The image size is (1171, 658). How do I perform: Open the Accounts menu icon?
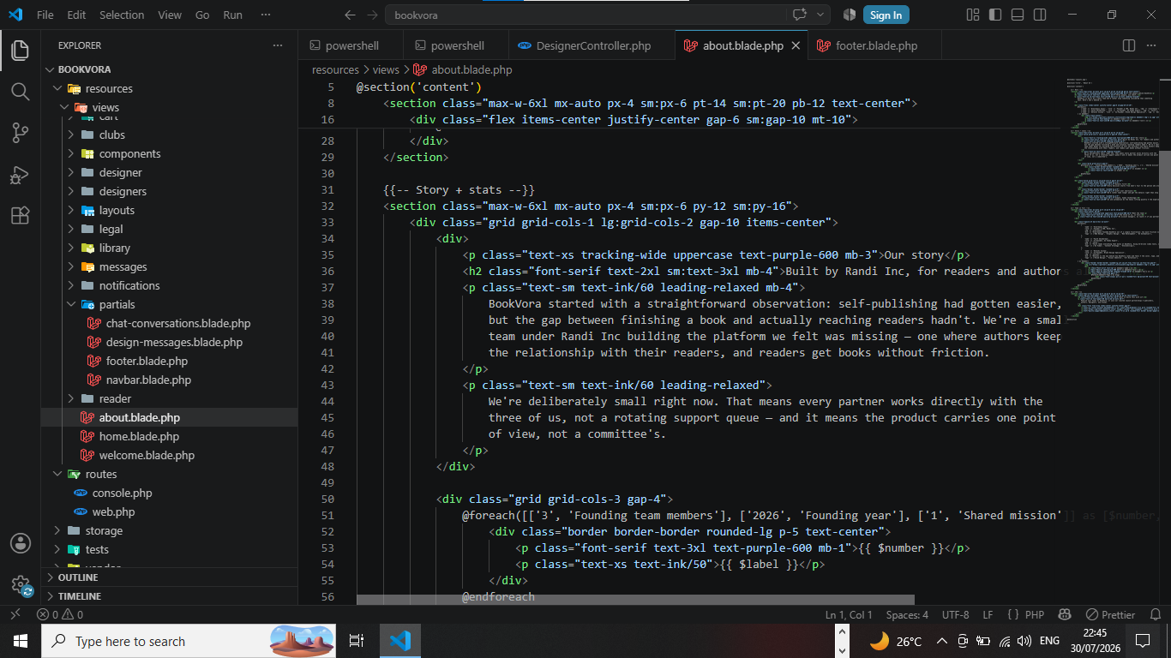[x=20, y=543]
